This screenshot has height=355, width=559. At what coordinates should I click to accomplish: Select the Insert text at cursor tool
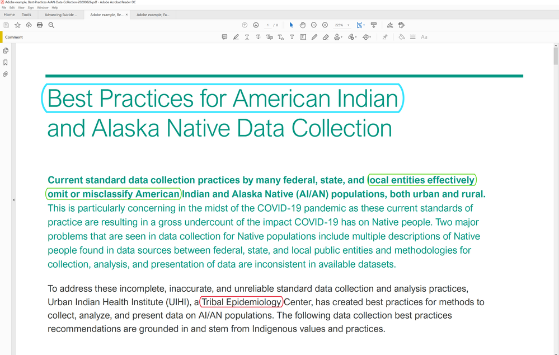(281, 37)
